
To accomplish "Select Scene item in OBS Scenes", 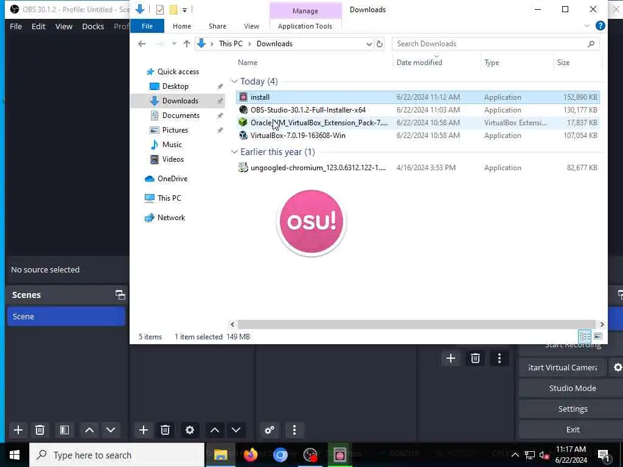I will [x=66, y=316].
